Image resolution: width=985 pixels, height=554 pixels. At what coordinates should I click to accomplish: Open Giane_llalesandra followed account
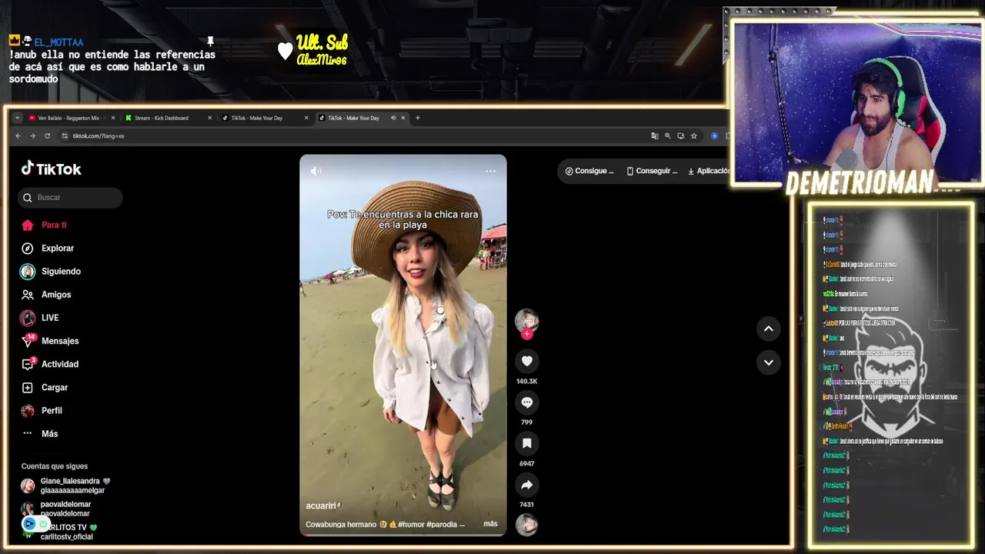click(x=67, y=486)
